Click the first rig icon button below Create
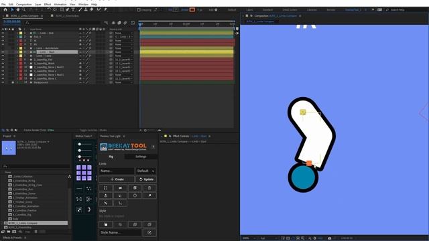This screenshot has width=429, height=241. 106,187
